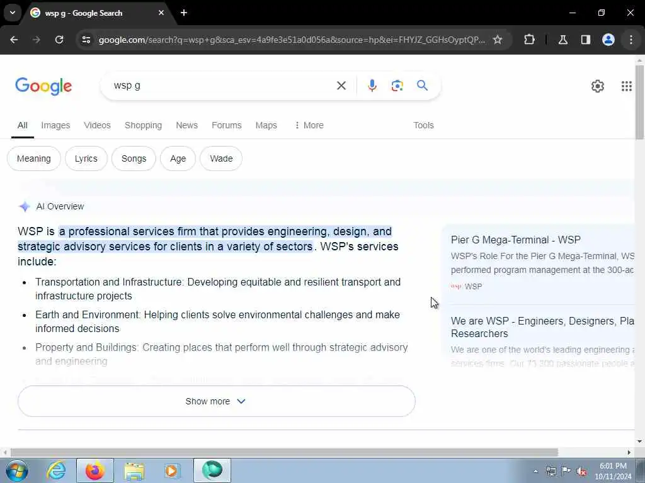
Task: Expand the More search filters
Action: pos(309,125)
